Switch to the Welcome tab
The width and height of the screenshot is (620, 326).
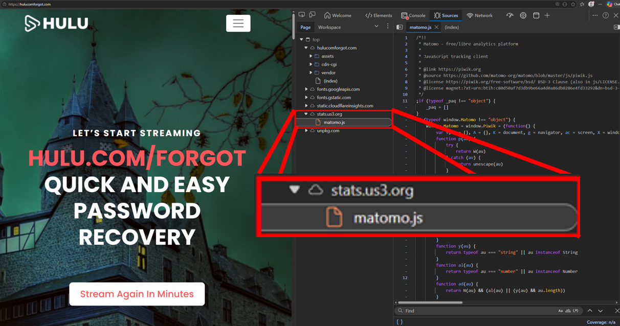(338, 15)
